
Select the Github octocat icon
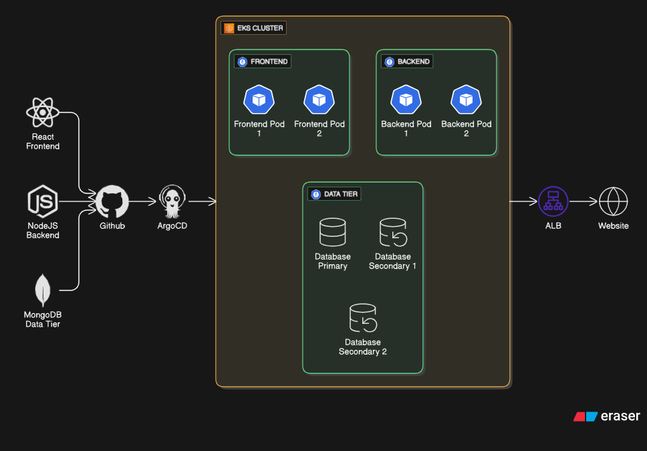point(112,201)
